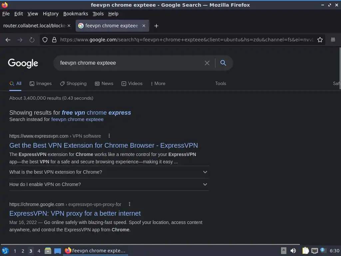Switch to the router.collabnet.local tab
Screen dimensions: 341x256
(34, 26)
